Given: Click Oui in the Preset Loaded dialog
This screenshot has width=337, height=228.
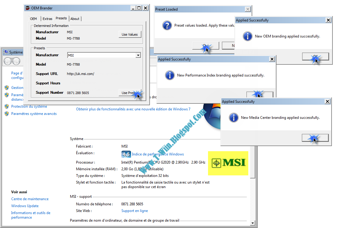Looking at the screenshot, I should 205,46.
